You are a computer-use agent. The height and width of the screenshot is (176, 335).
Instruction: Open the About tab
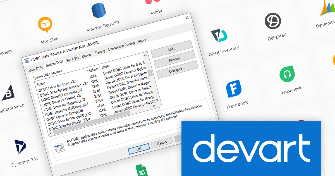(x=142, y=41)
